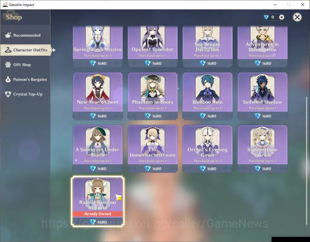Click the Shop header title
310x242 pixels.
[x=14, y=17]
